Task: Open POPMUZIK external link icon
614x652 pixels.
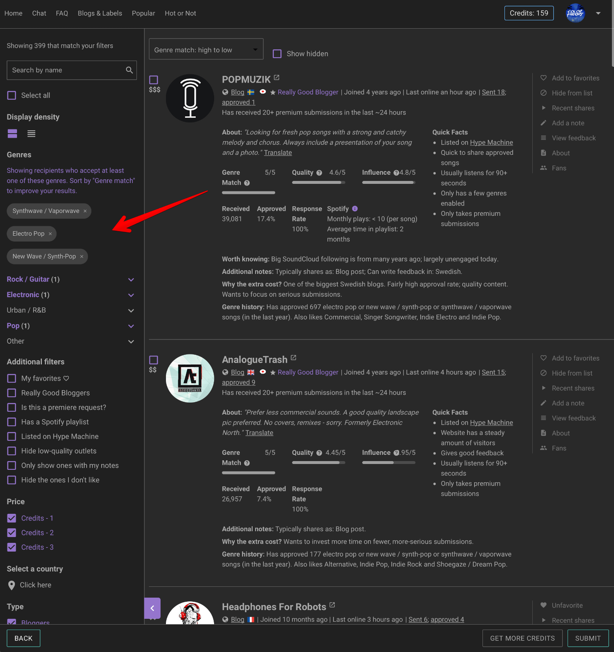Action: 277,78
